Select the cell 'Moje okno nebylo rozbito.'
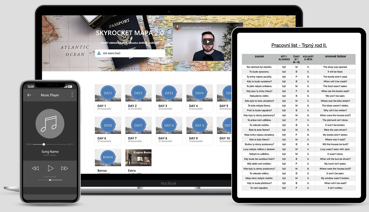Viewport: 369px width, 212px height. point(259,178)
